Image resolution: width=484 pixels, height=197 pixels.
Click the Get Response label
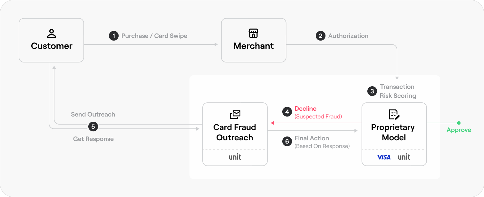point(93,139)
